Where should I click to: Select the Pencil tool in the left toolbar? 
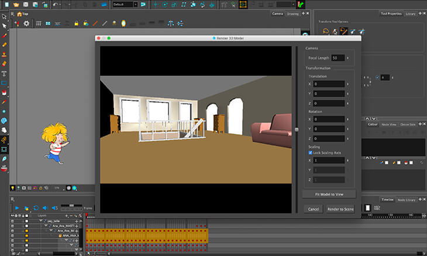click(x=4, y=45)
